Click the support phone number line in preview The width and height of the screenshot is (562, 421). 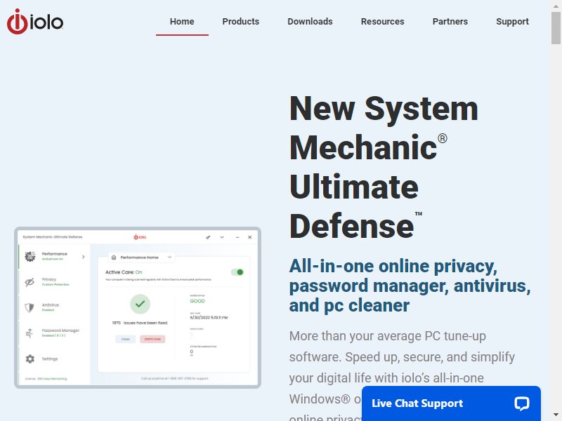(x=174, y=378)
